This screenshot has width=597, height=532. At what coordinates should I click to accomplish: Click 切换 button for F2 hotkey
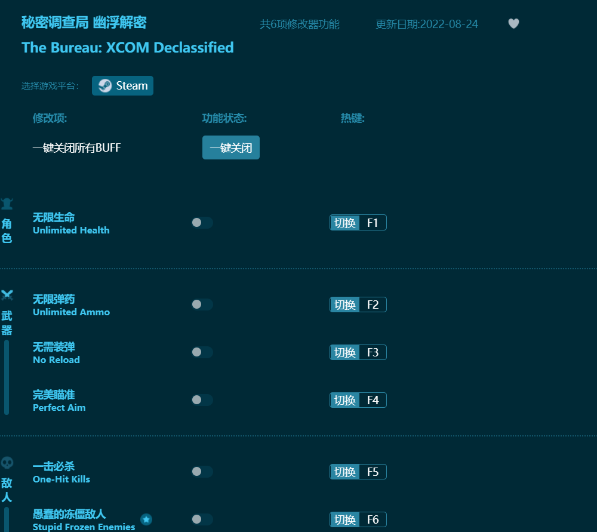(x=344, y=305)
